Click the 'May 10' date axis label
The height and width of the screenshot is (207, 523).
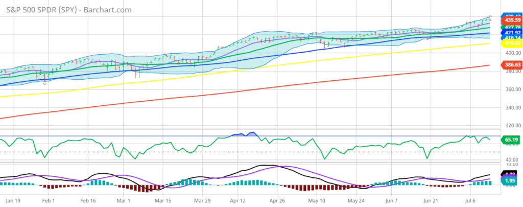pos(317,201)
